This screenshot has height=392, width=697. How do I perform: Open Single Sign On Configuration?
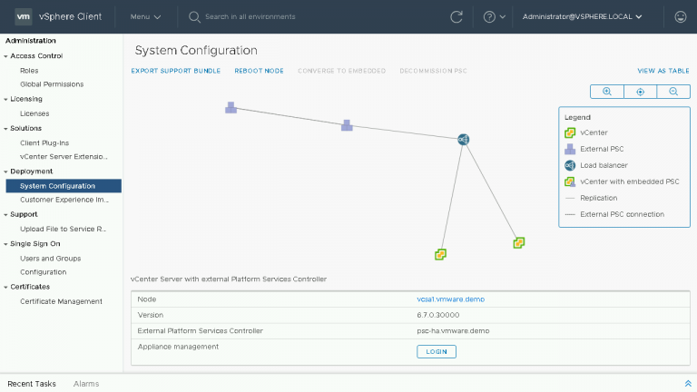coord(44,272)
